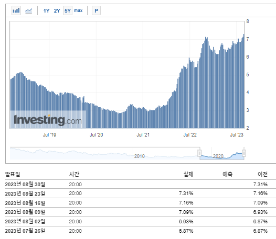Viewport: 276px width, 239px height.
Task: Click the latest bar near Jul '23
Action: 244,81
